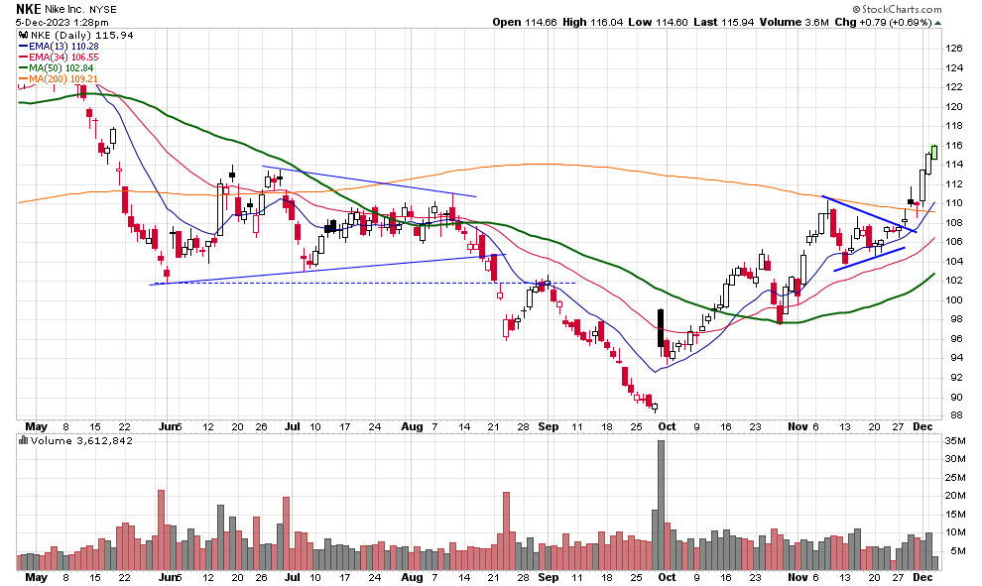Image resolution: width=982 pixels, height=586 pixels.
Task: Select the NKE ticker symbol in the header
Action: pyautogui.click(x=29, y=9)
